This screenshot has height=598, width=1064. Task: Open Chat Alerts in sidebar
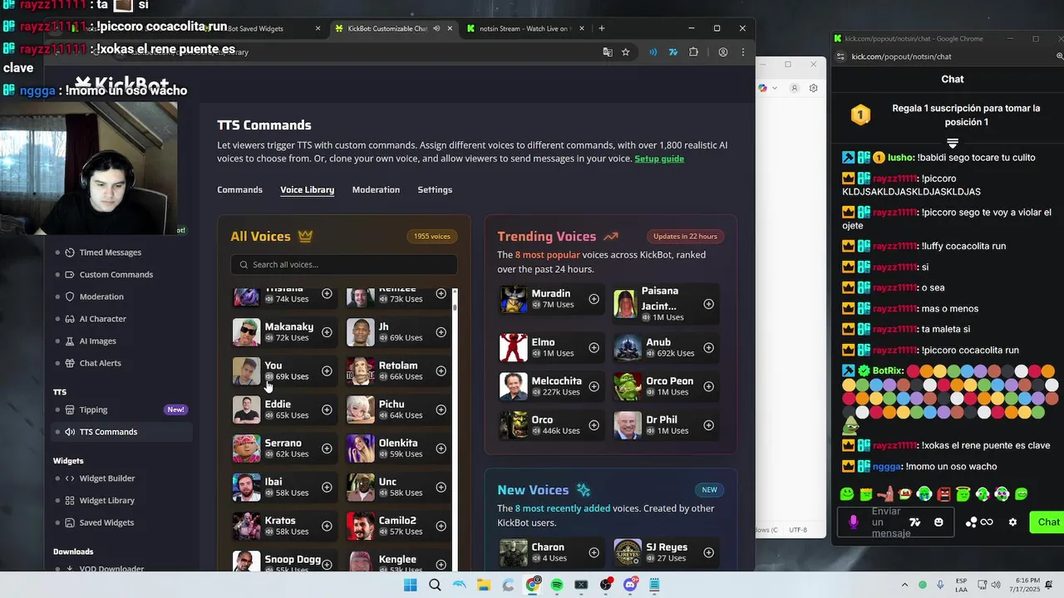(101, 363)
